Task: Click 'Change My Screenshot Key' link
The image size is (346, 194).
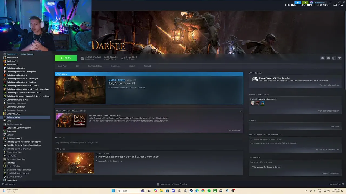Action: 327,150
